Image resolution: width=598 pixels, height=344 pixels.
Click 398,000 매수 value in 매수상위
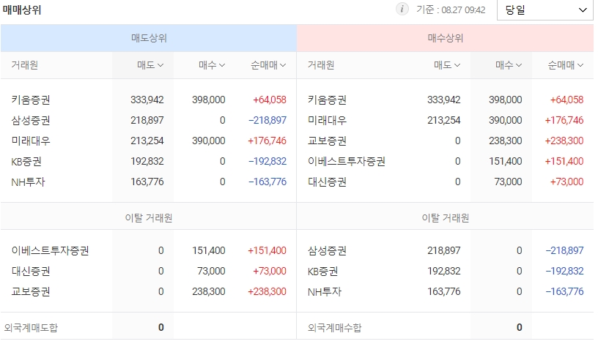click(x=506, y=100)
